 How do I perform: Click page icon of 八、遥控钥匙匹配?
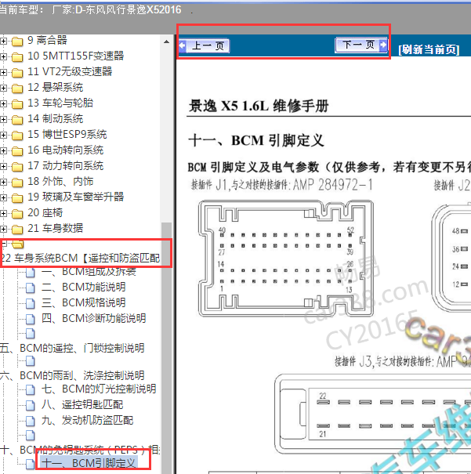point(31,405)
